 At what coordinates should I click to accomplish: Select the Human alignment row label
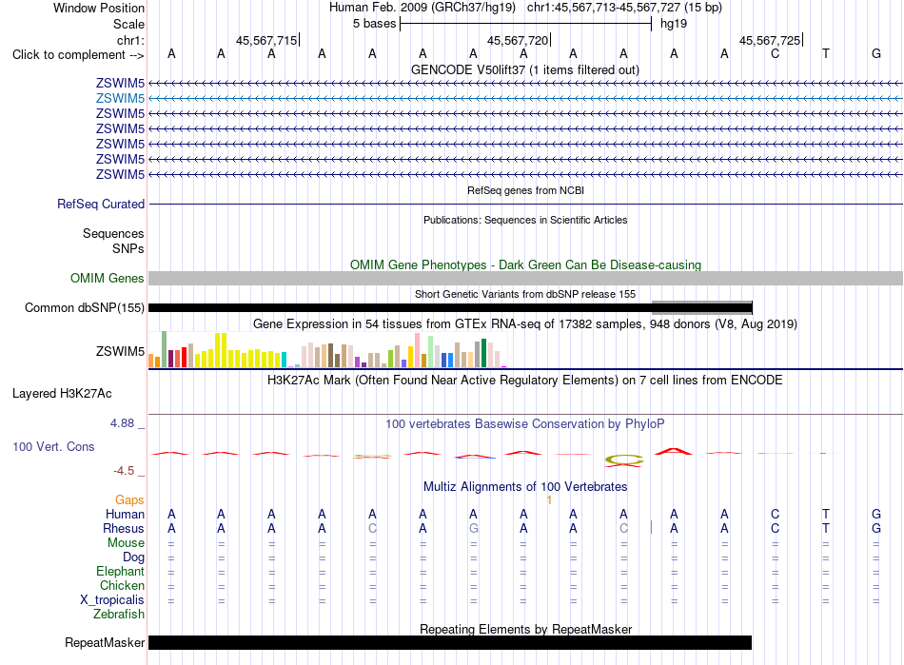(x=125, y=514)
